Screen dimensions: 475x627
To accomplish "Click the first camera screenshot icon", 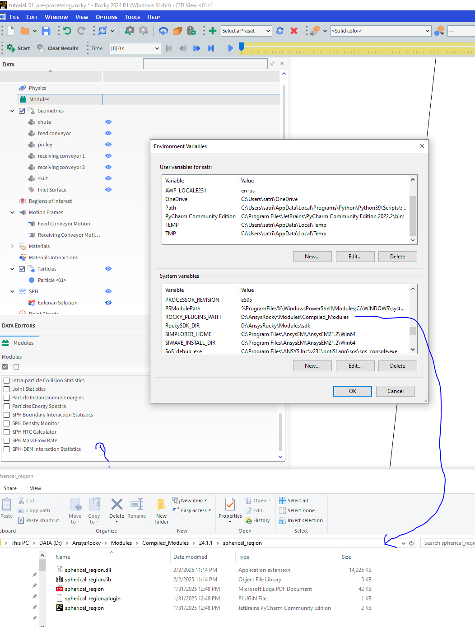I will tap(130, 31).
